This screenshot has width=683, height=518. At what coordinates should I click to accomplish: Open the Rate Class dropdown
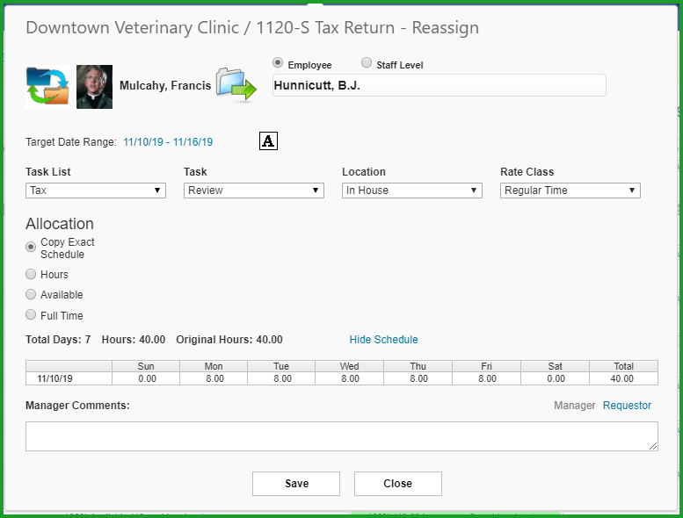tap(570, 191)
